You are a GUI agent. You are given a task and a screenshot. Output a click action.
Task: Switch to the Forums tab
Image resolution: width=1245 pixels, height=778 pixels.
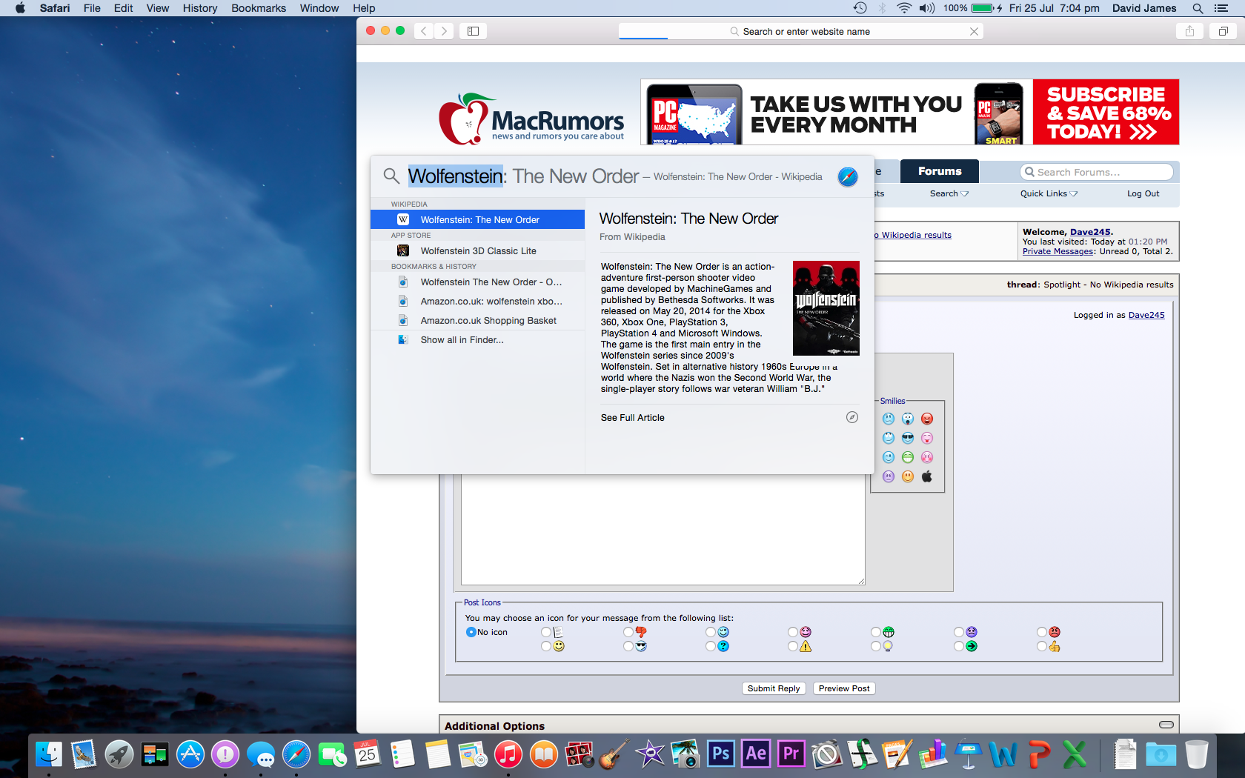(940, 171)
